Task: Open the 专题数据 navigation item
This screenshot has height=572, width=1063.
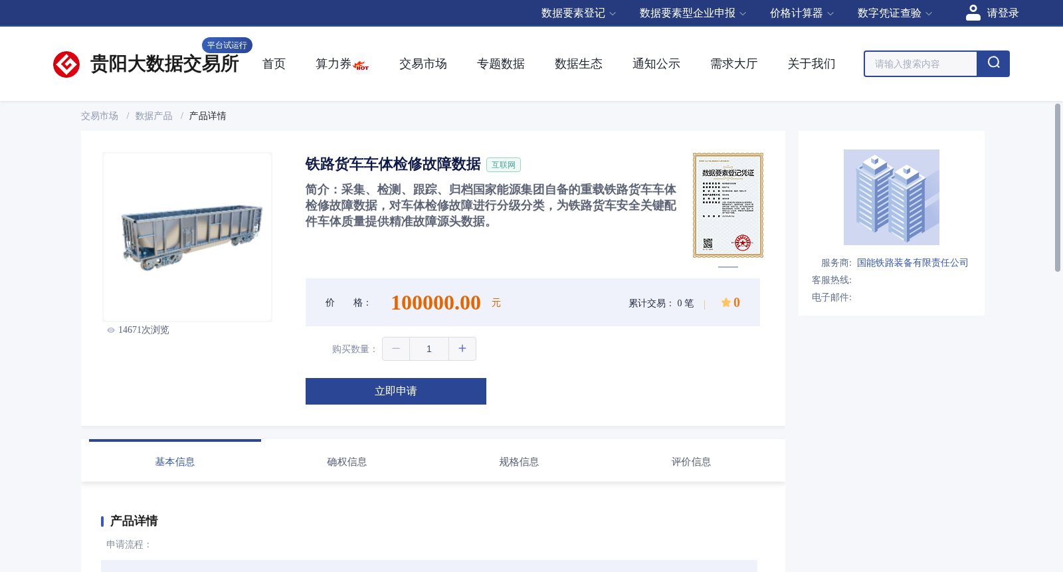Action: 501,64
